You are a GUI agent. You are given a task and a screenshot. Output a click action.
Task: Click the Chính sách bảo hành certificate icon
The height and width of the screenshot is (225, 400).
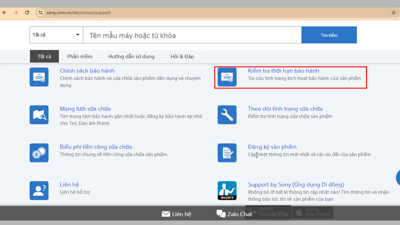(x=39, y=77)
